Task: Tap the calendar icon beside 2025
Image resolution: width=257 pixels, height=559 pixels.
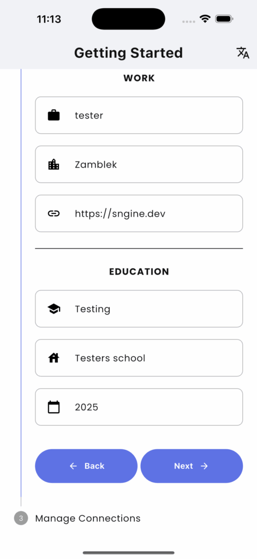Action: 54,407
